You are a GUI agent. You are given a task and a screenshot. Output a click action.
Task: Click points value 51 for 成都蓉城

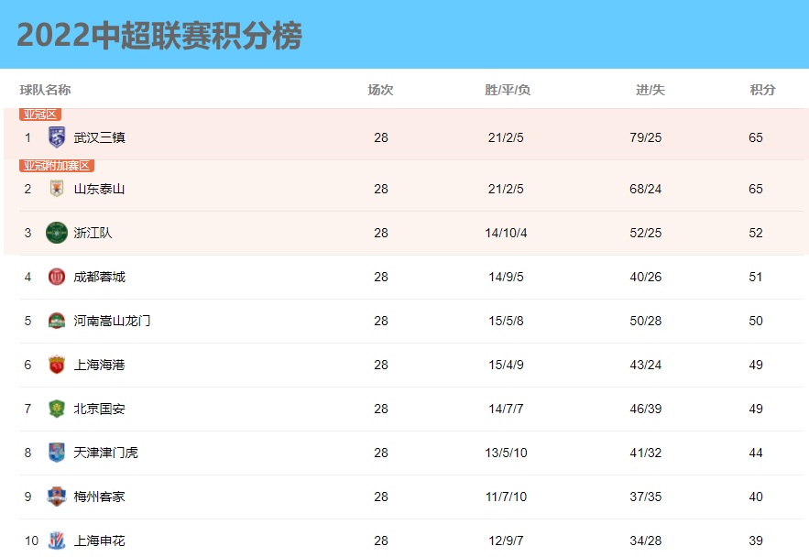[756, 277]
